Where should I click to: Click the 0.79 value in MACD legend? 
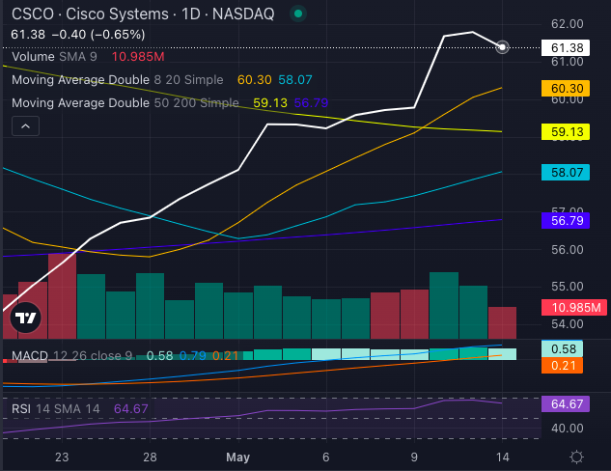(x=192, y=356)
